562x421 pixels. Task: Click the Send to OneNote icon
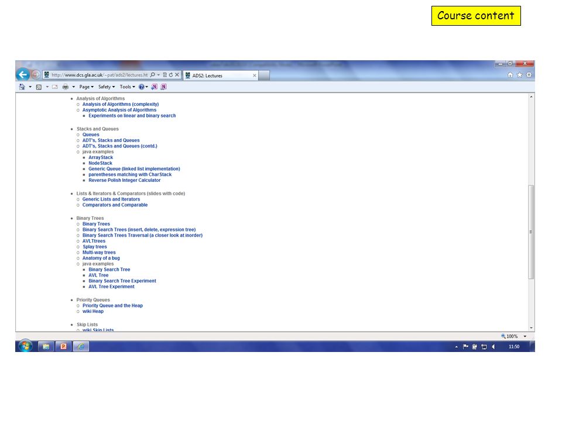pos(154,87)
